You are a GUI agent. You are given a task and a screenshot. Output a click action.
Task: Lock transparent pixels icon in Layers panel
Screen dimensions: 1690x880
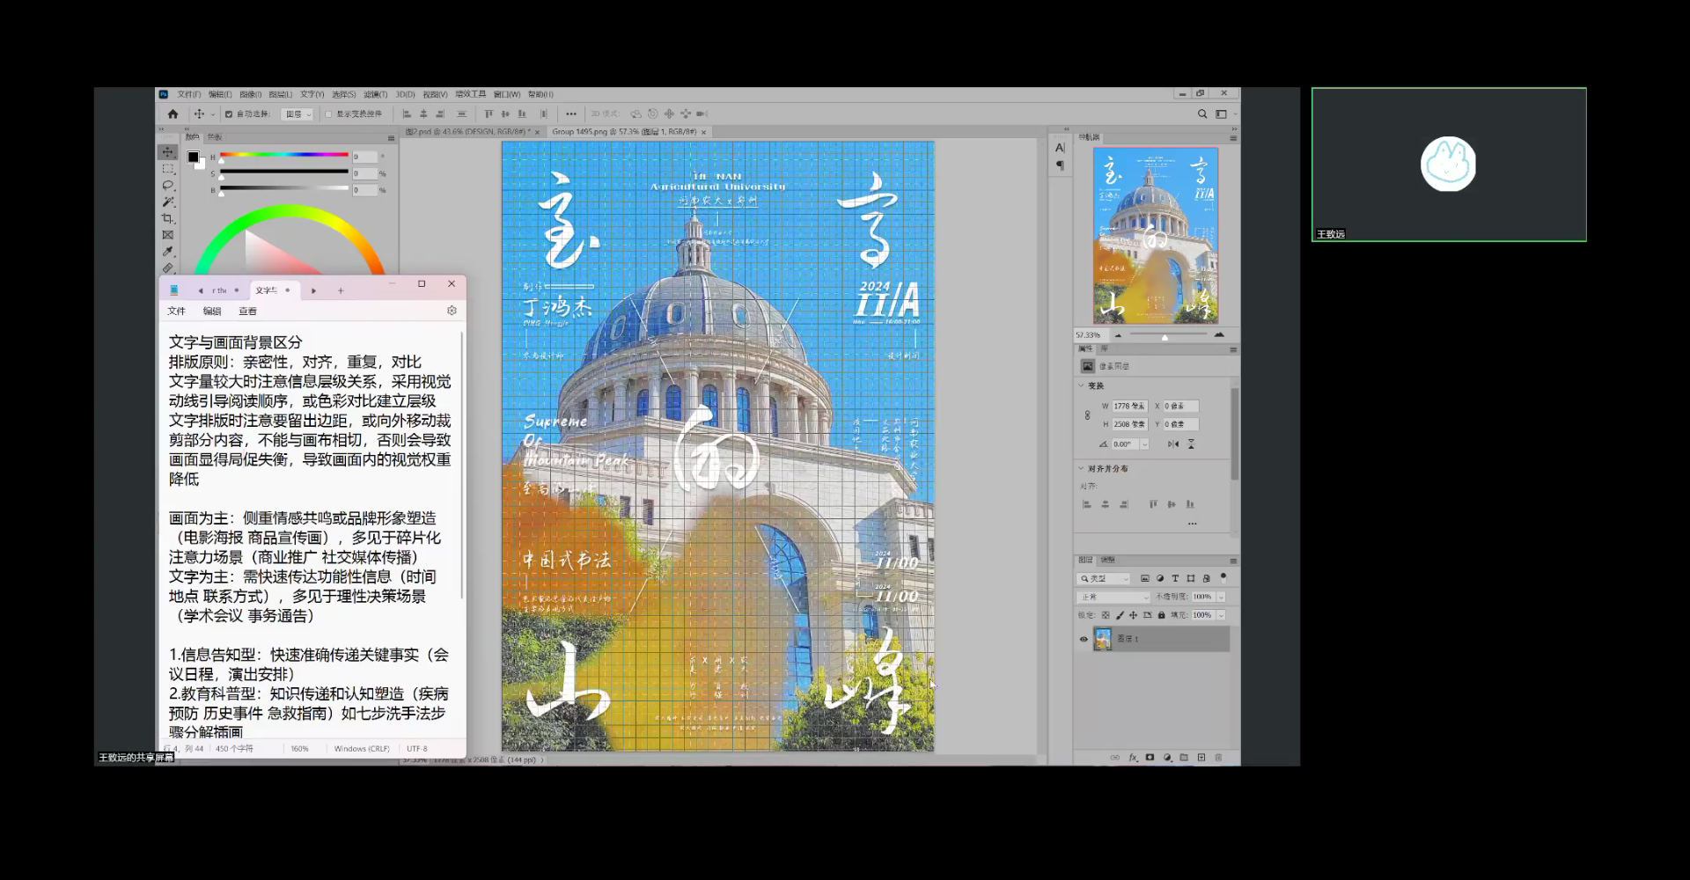[1106, 615]
